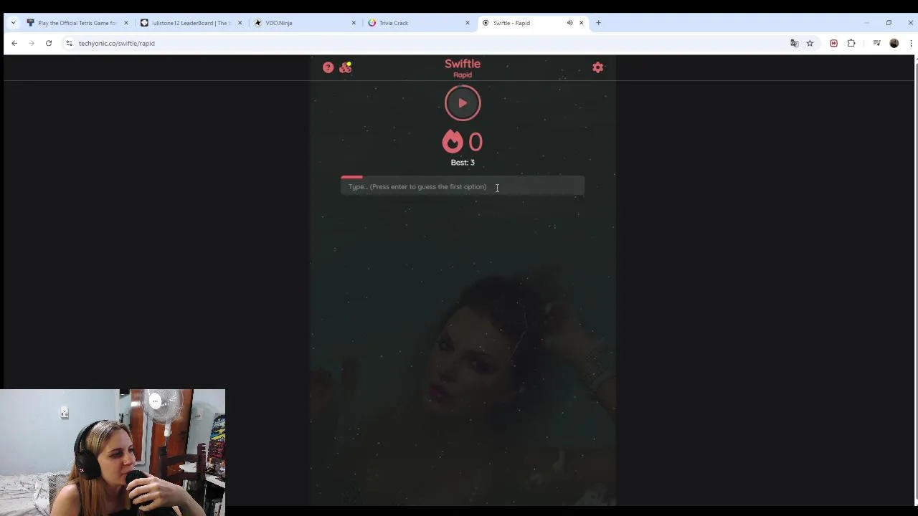Screen dimensions: 918x516
Task: Click the streak counter value 0
Action: [x=475, y=142]
